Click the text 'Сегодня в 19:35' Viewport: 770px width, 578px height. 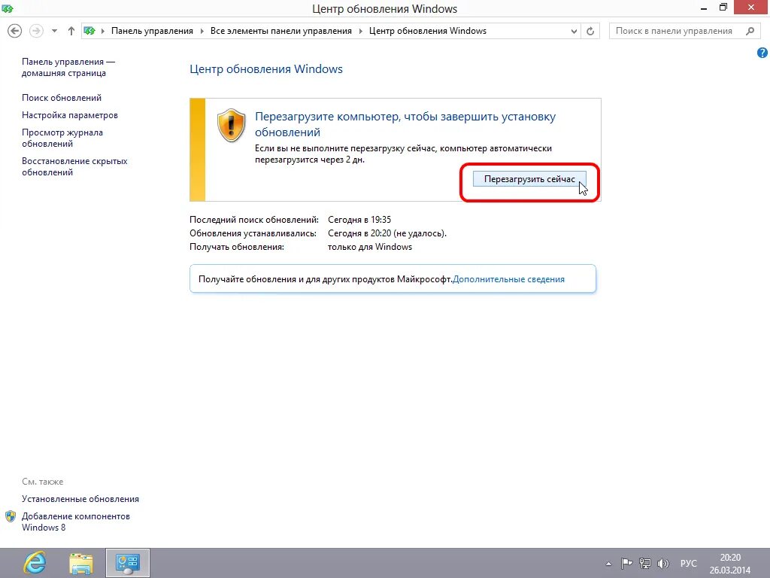point(359,220)
